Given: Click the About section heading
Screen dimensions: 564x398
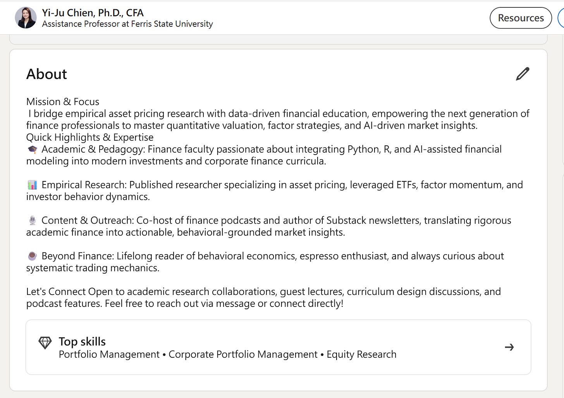Looking at the screenshot, I should coord(46,74).
